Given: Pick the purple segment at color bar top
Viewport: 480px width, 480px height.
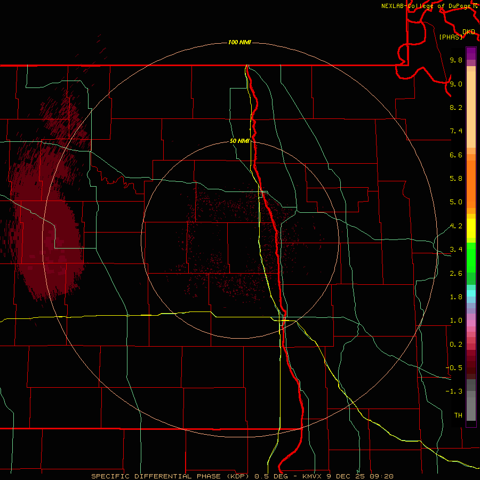Looking at the screenshot, I should pos(471,53).
